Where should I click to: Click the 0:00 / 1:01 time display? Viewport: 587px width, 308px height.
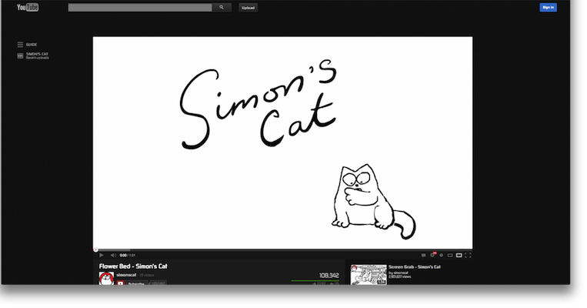tap(127, 255)
